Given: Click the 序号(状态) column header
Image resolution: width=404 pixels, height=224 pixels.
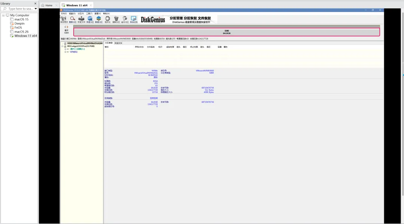Looking at the screenshot, I should [139, 47].
